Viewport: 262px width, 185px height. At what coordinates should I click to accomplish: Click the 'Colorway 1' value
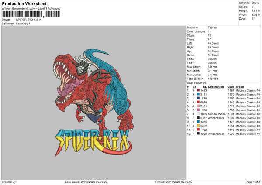tap(23, 24)
